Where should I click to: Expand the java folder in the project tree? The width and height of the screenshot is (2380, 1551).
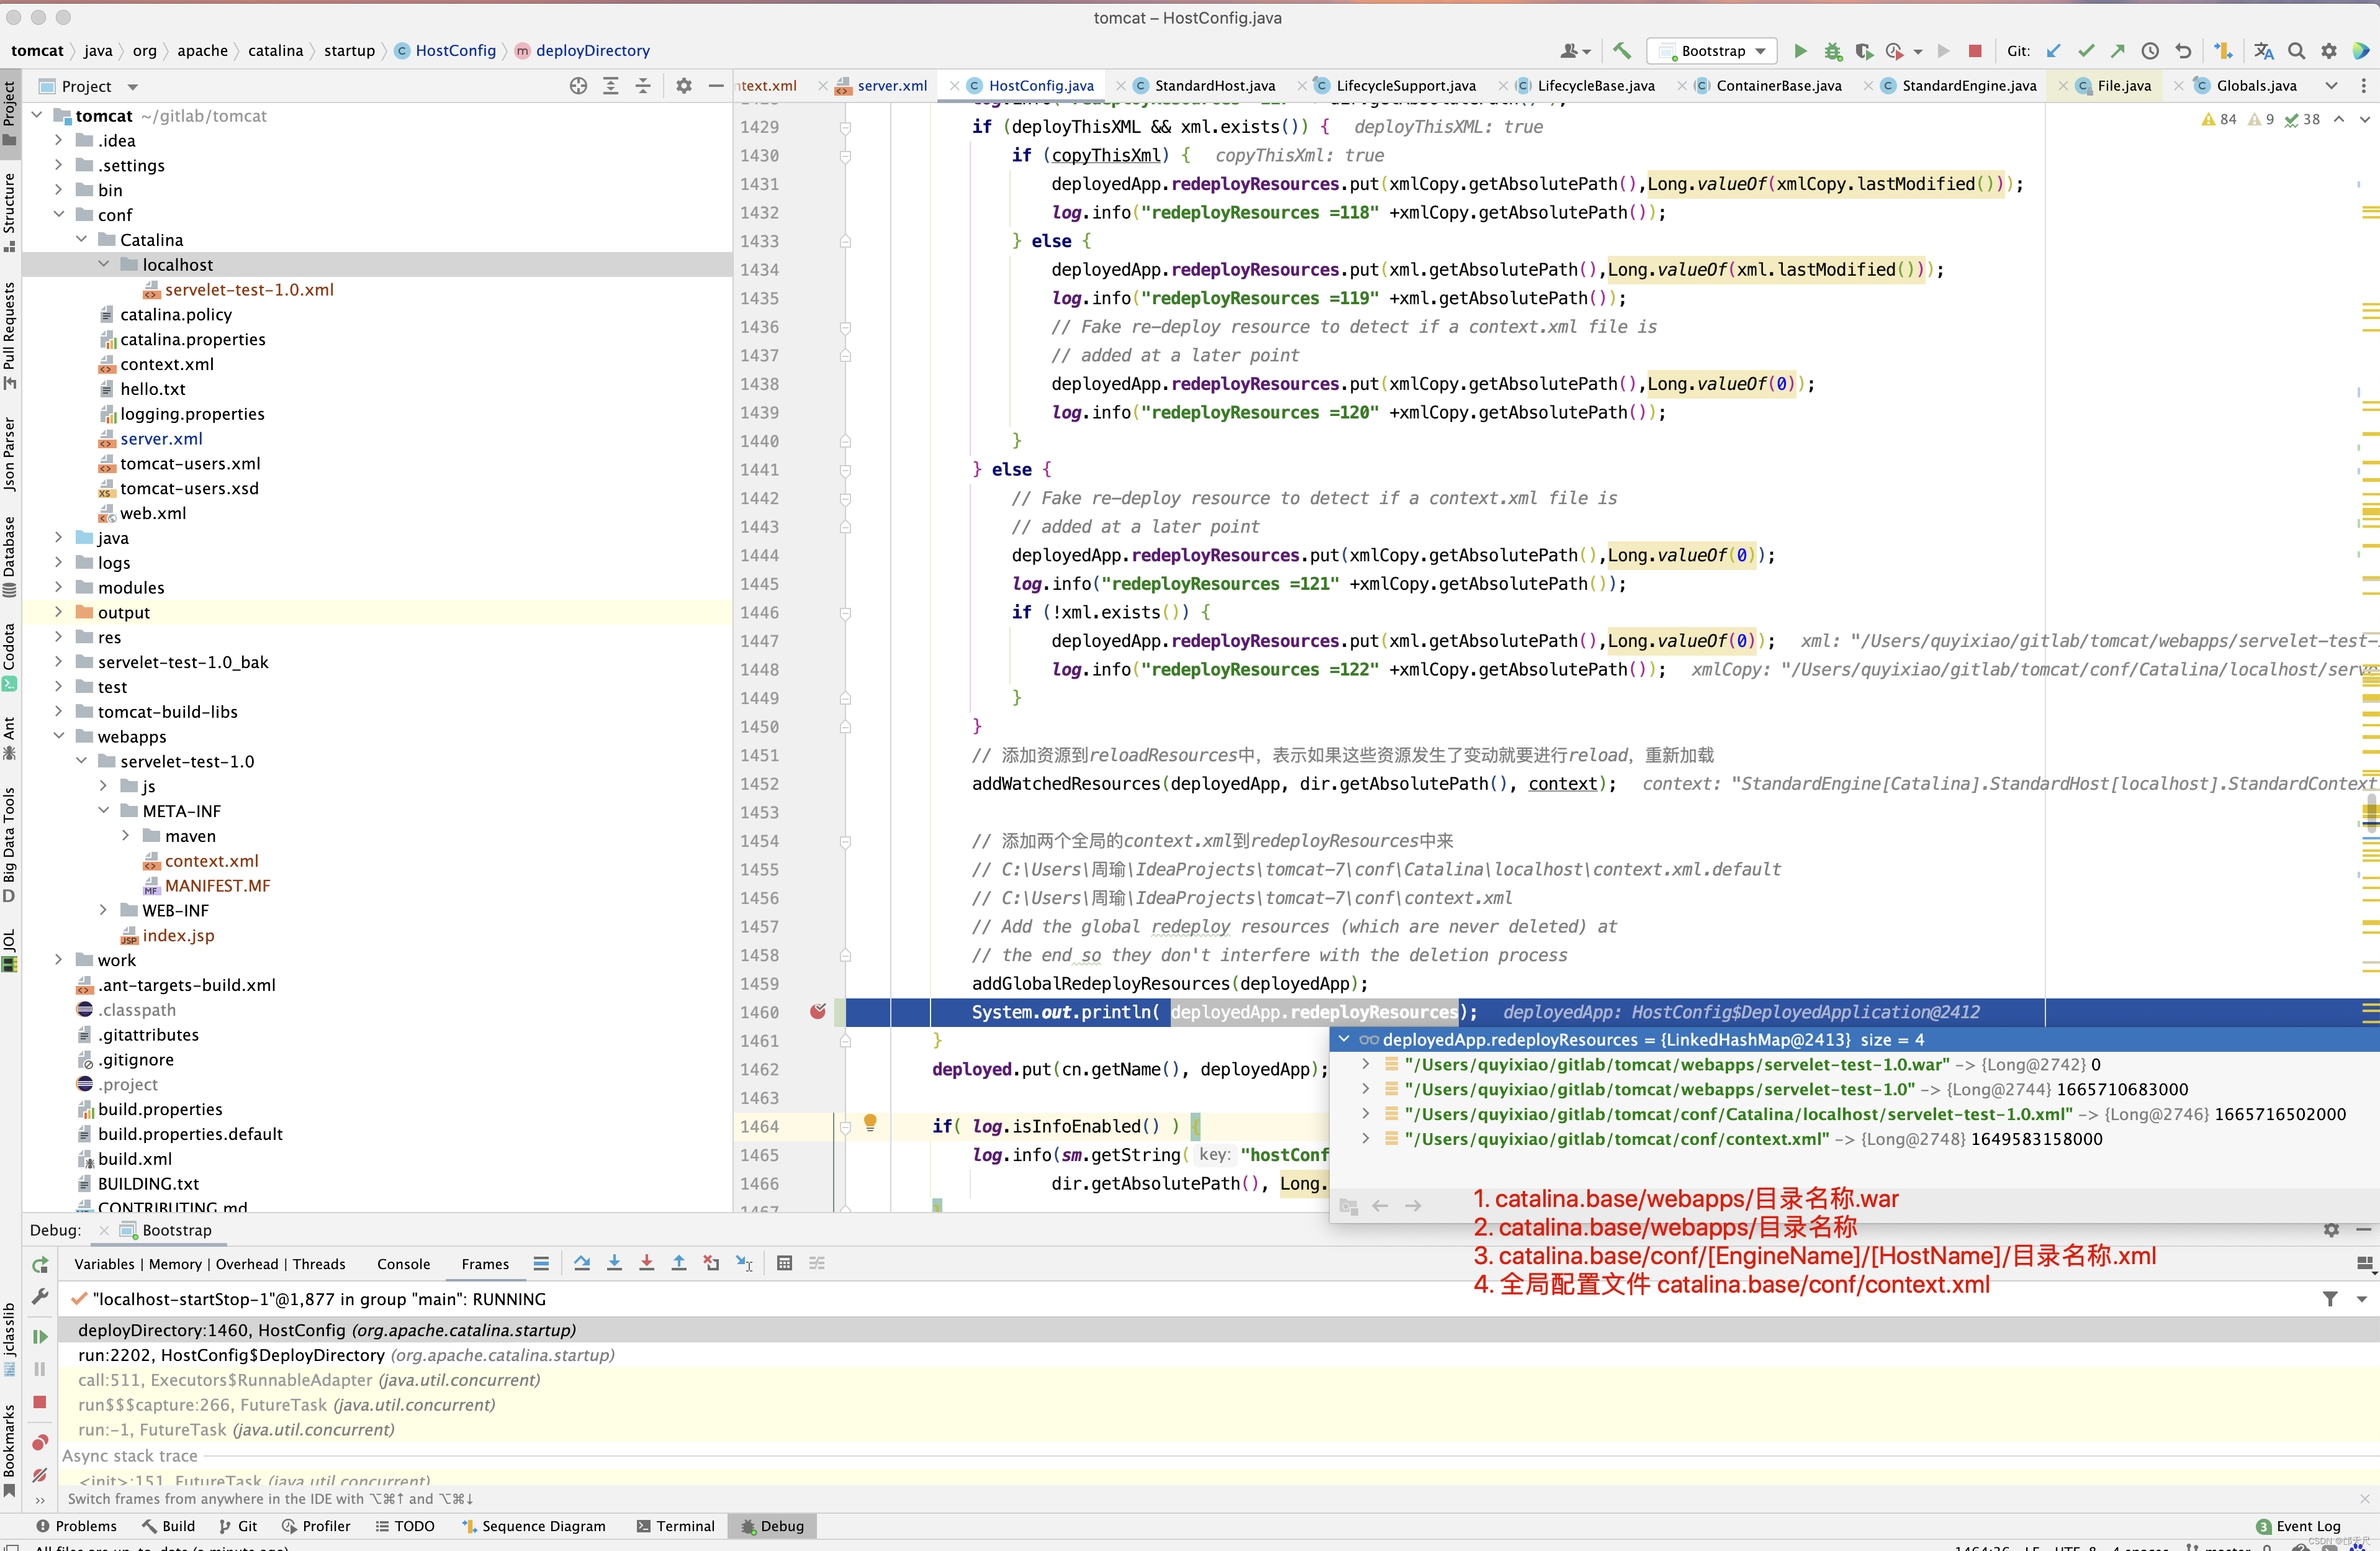(59, 537)
